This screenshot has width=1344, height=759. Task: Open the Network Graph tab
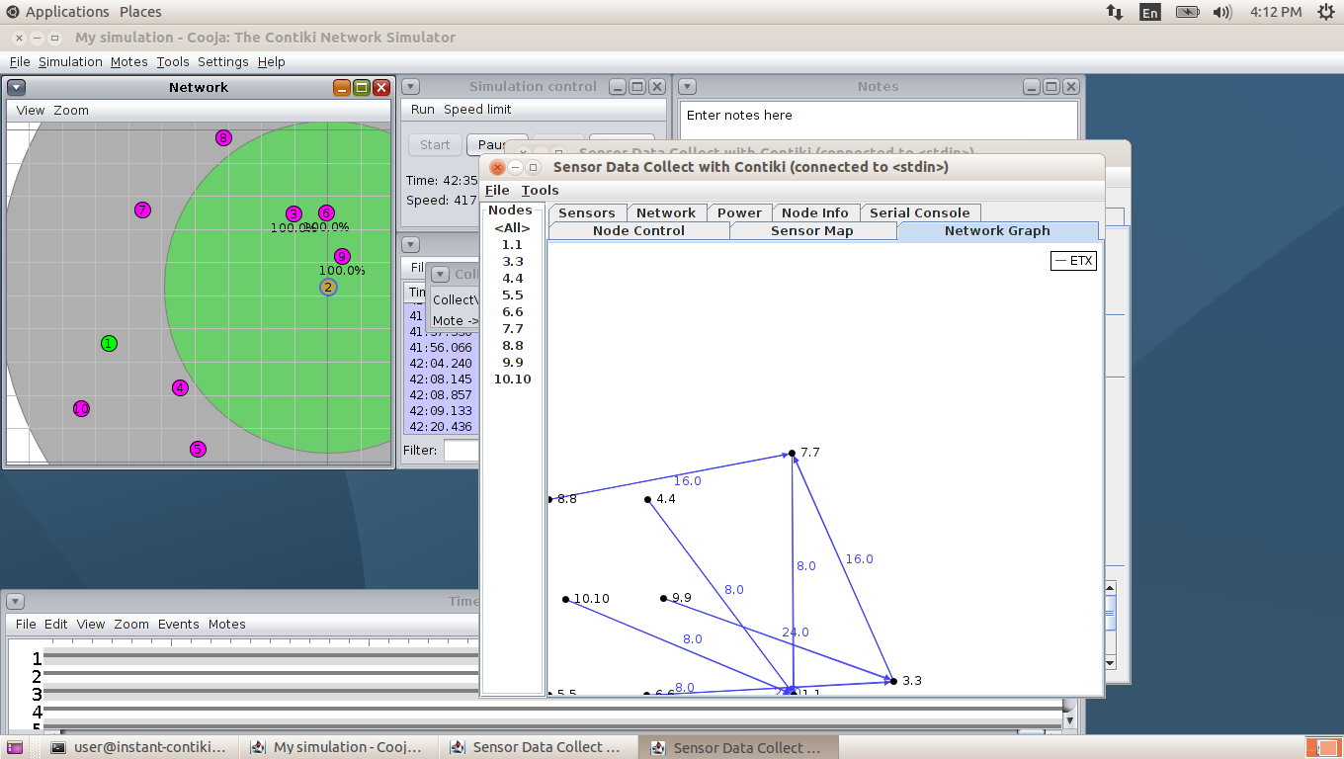point(997,230)
